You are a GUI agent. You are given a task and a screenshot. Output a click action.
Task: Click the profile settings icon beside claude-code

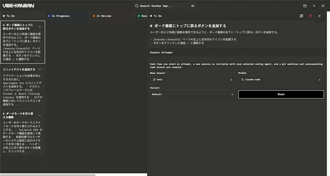pos(243,79)
